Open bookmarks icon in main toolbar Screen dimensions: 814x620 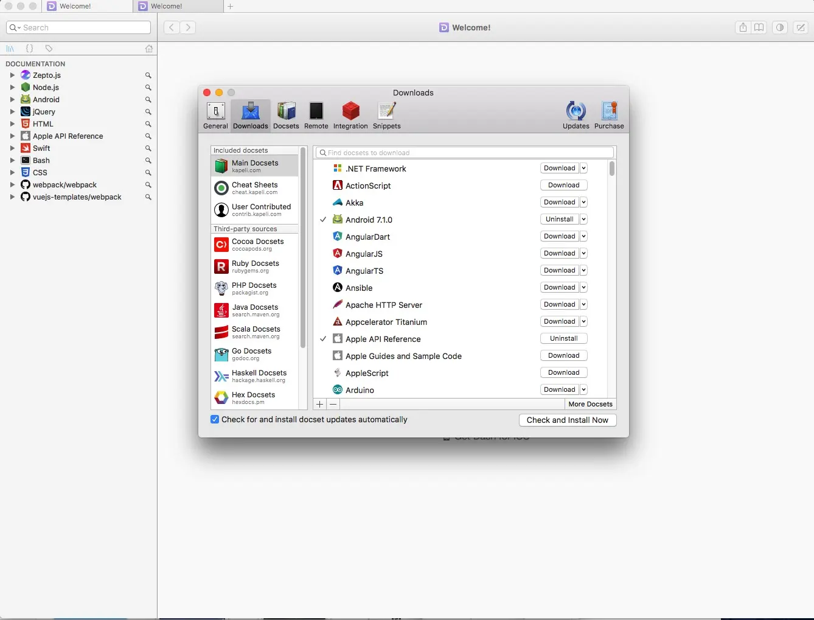point(759,27)
